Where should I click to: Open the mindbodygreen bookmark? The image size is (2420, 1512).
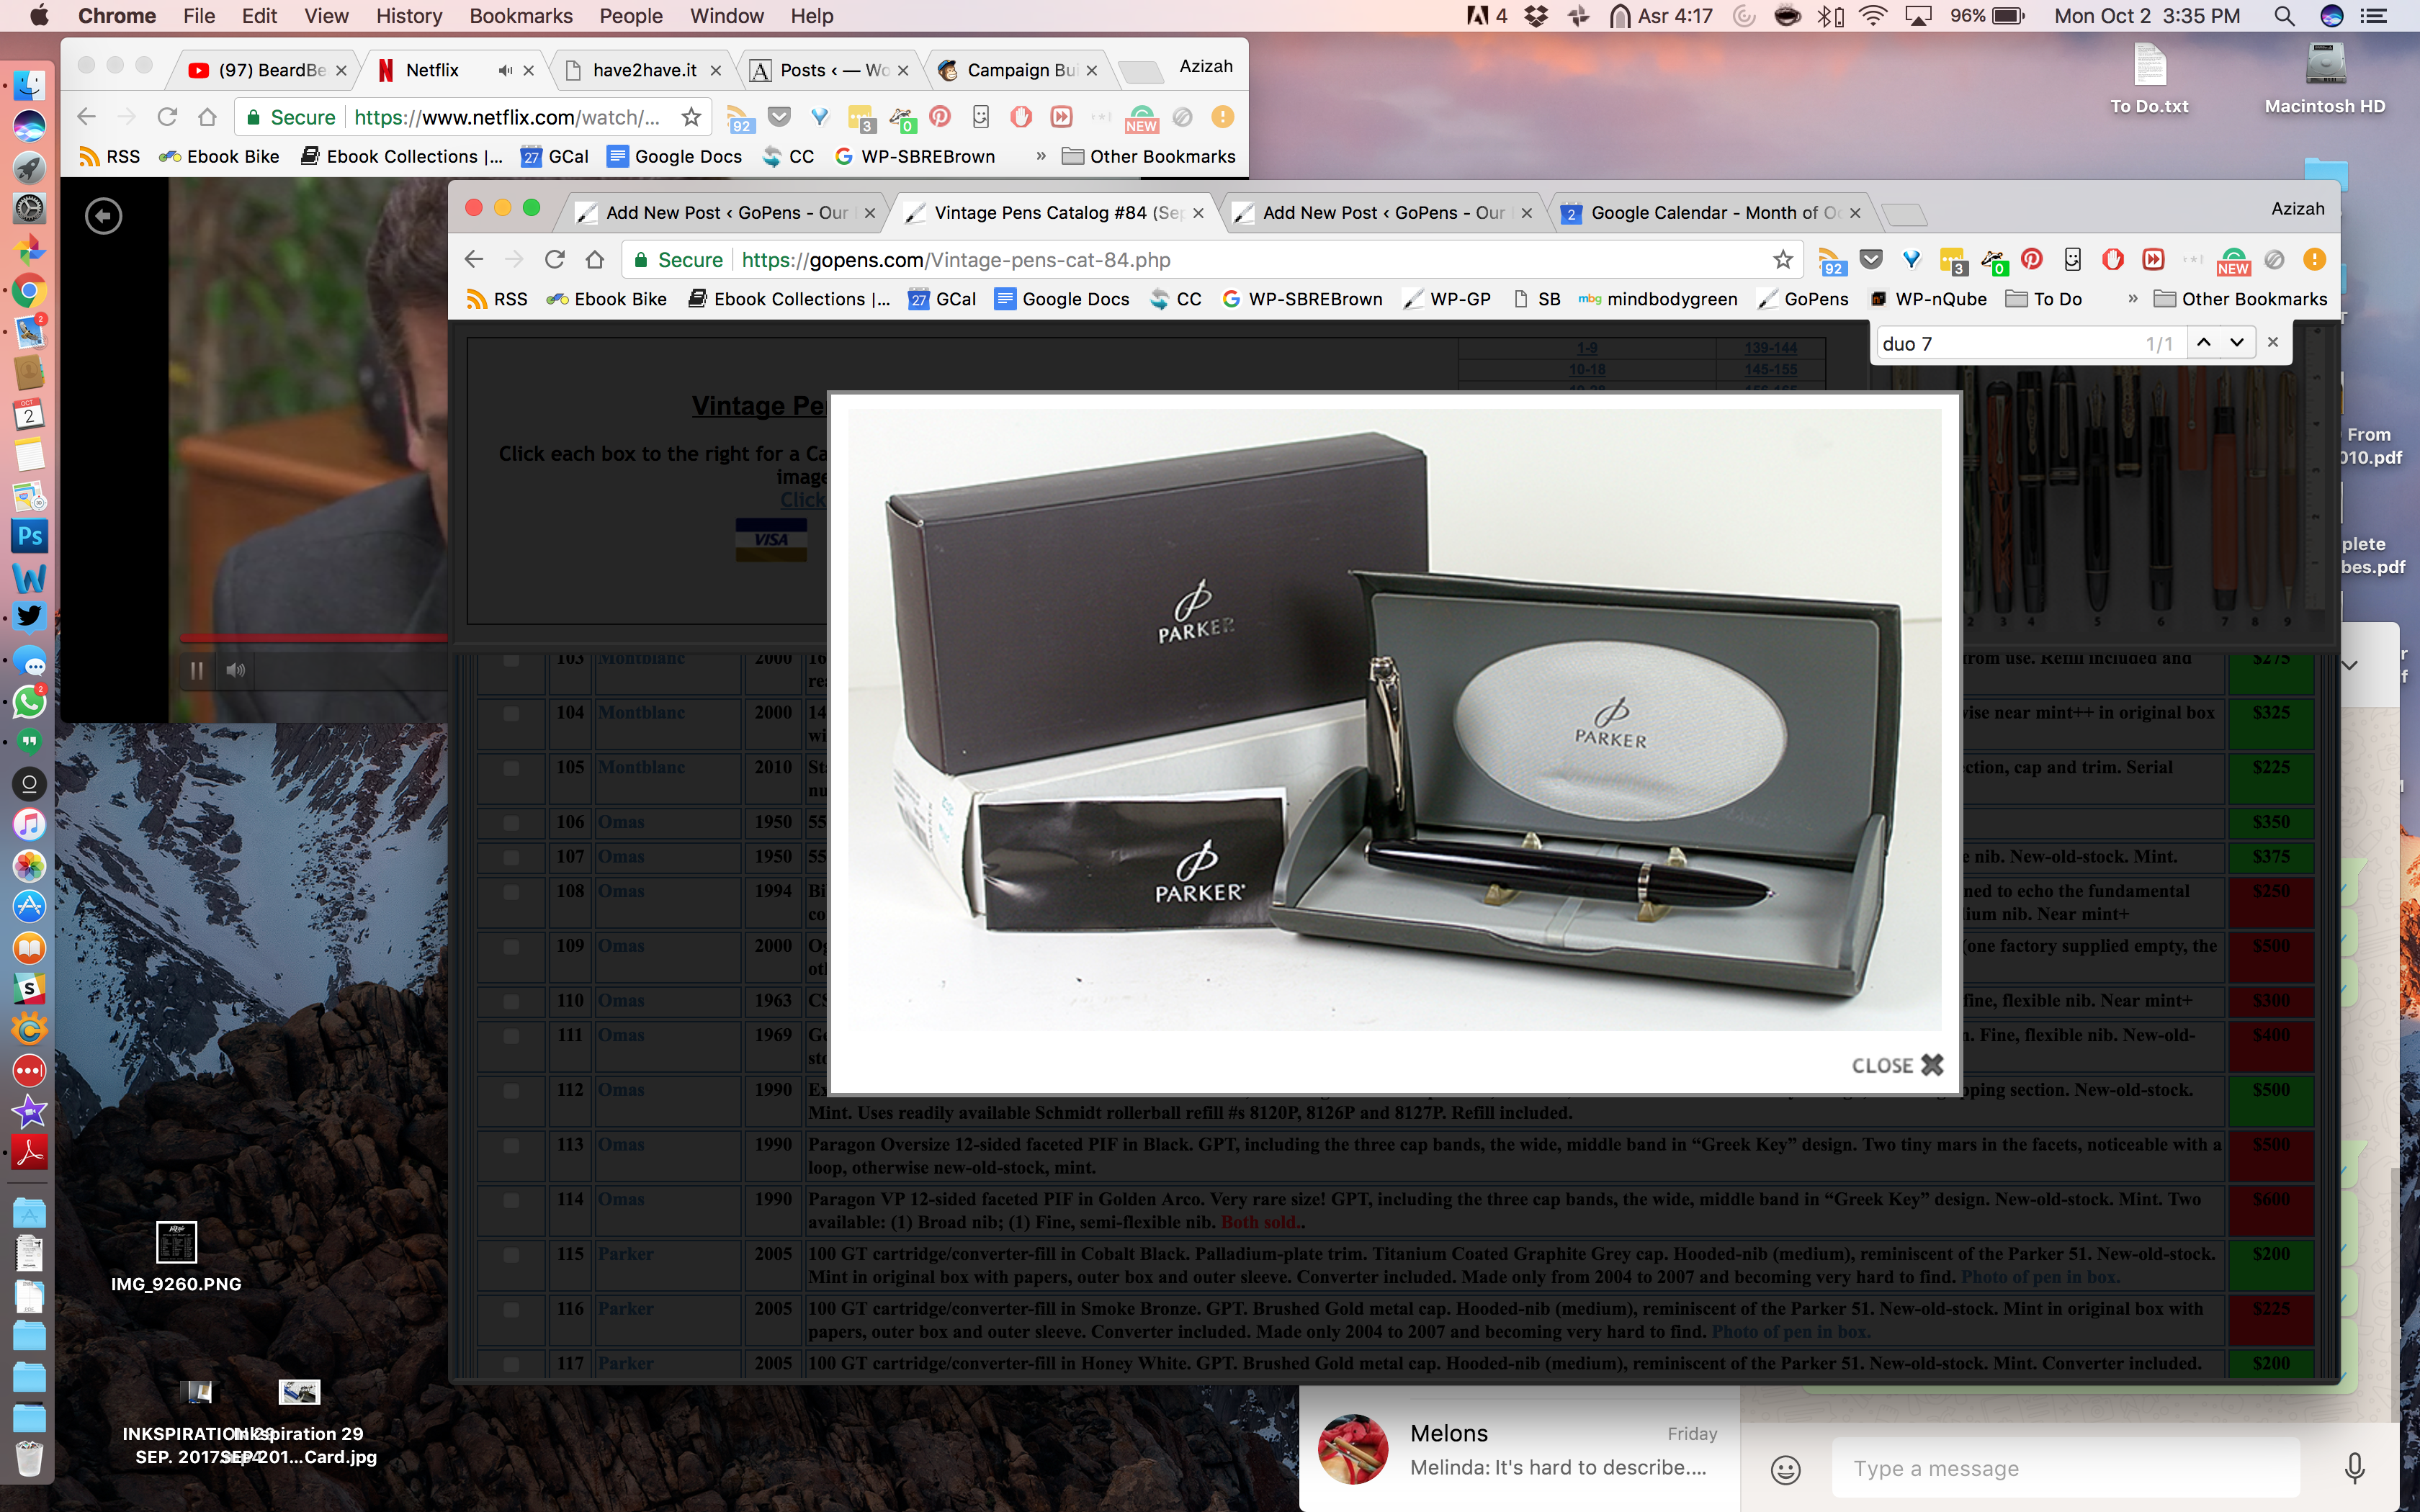(x=1657, y=299)
